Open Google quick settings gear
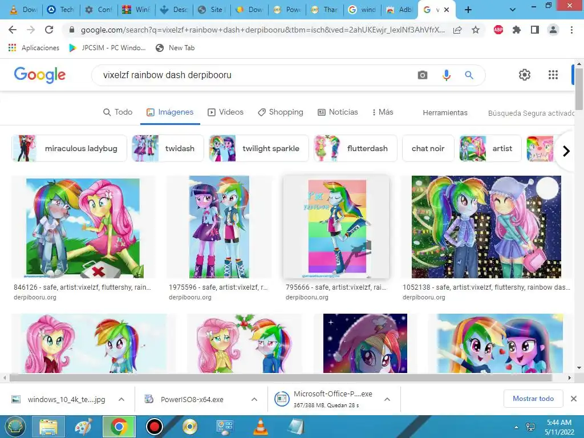This screenshot has width=584, height=438. (525, 75)
